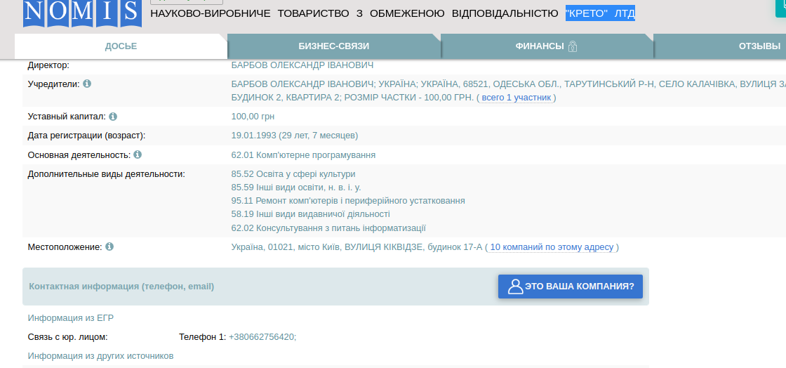Screen dimensions: 786x368
Task: Click highlighted company name "КРЕТО" in title
Action: tap(587, 13)
